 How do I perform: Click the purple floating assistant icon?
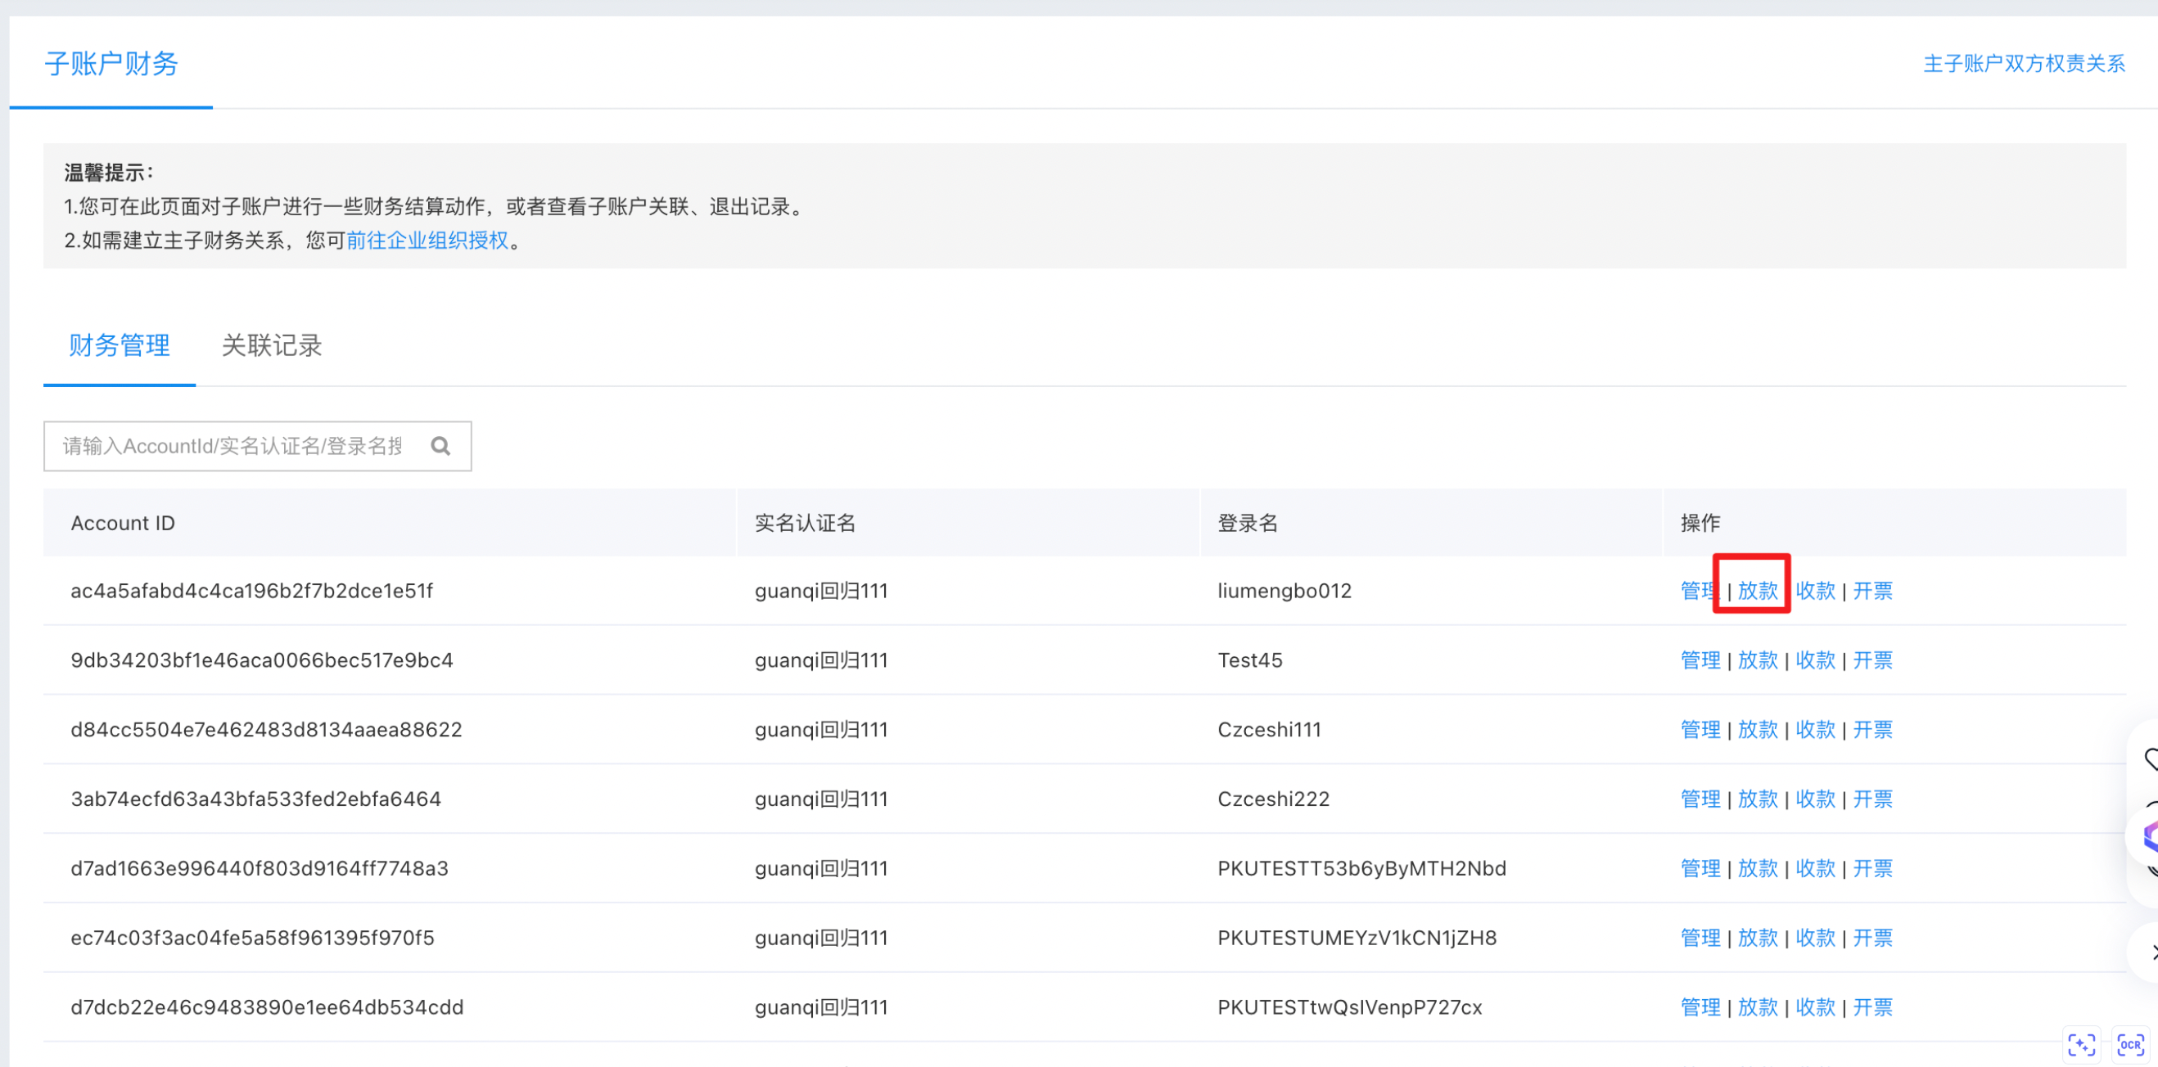coord(2150,836)
